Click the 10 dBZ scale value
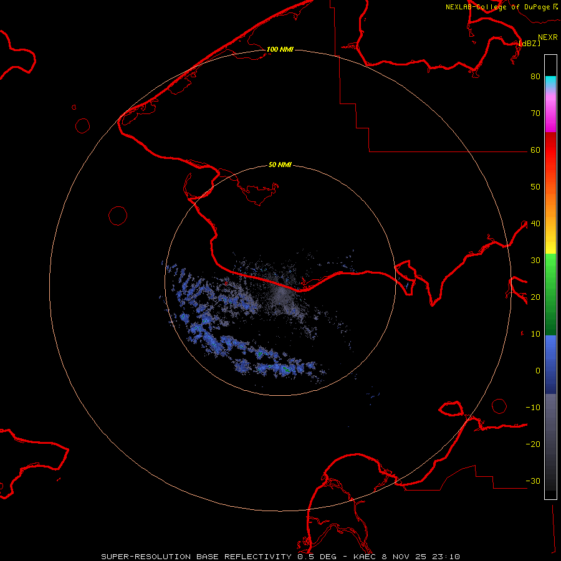The image size is (561, 561). [535, 334]
